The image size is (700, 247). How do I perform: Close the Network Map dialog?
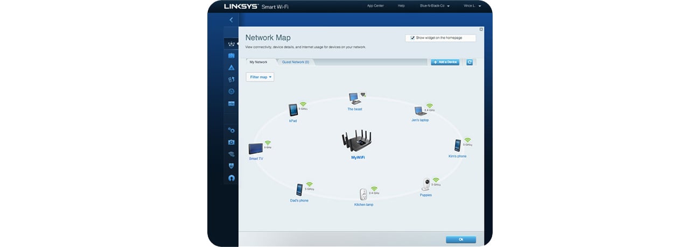click(481, 30)
